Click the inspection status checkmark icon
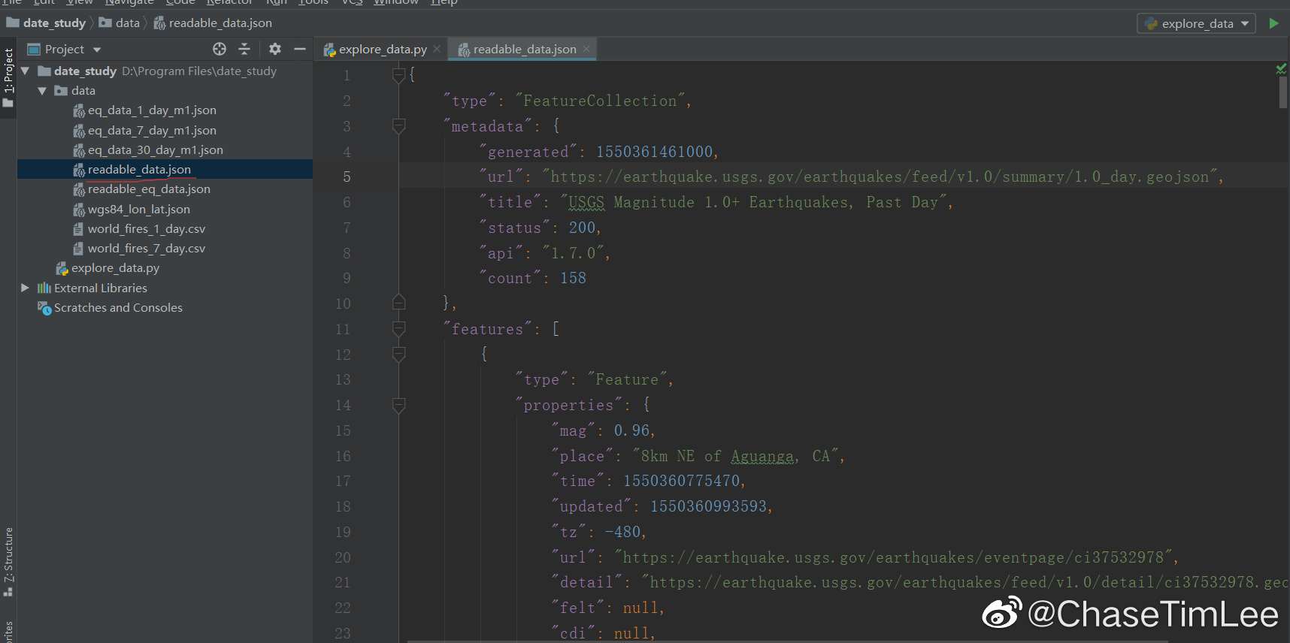The width and height of the screenshot is (1290, 643). pos(1281,69)
